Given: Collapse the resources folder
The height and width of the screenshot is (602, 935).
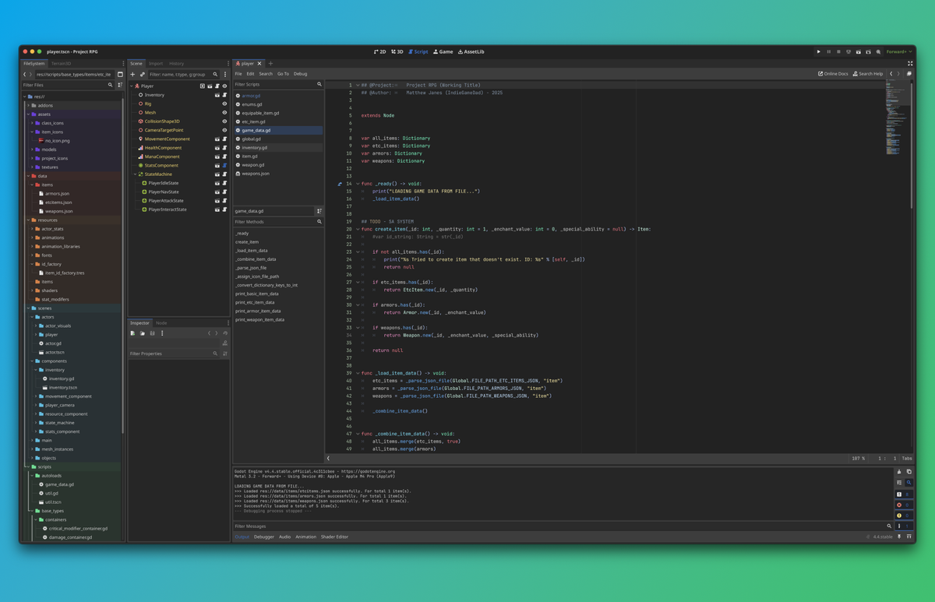Looking at the screenshot, I should point(28,220).
